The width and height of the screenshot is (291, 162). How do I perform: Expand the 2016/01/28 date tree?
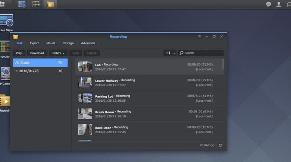click(17, 71)
